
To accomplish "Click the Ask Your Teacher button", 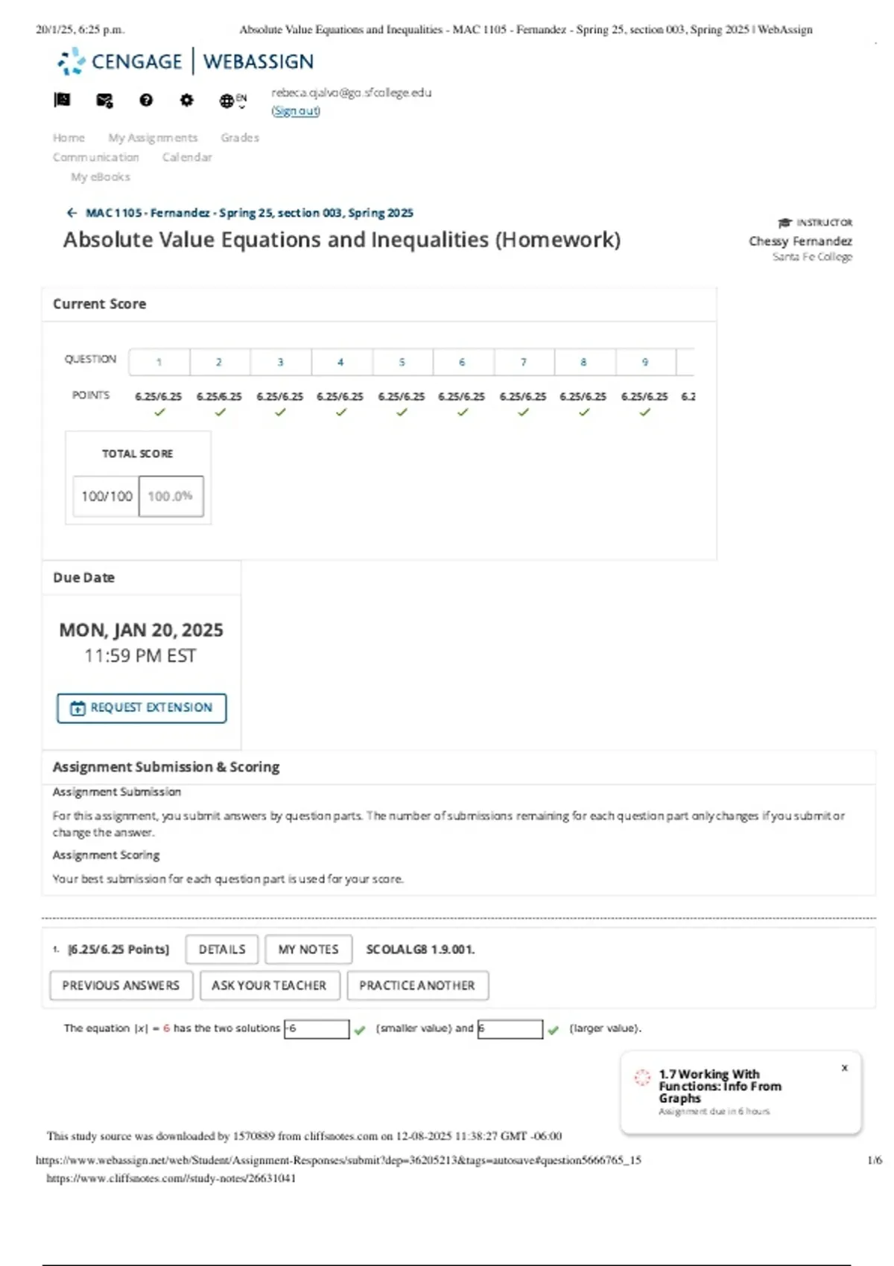I will [x=269, y=985].
